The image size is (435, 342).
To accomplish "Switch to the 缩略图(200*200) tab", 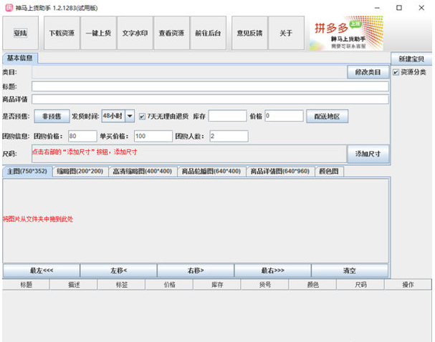I will pos(80,172).
